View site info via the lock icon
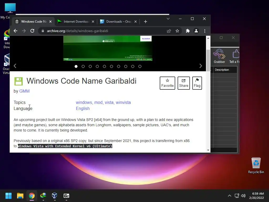Image resolution: width=269 pixels, height=202 pixels. click(x=43, y=31)
